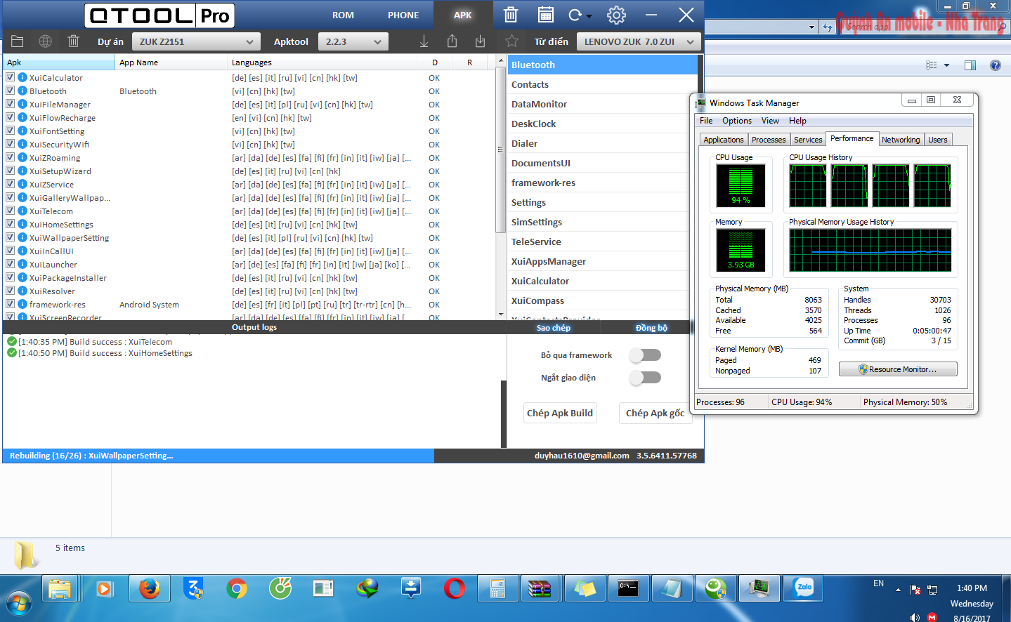This screenshot has height=622, width=1011.
Task: Click the Chép Apk Build button
Action: coord(560,413)
